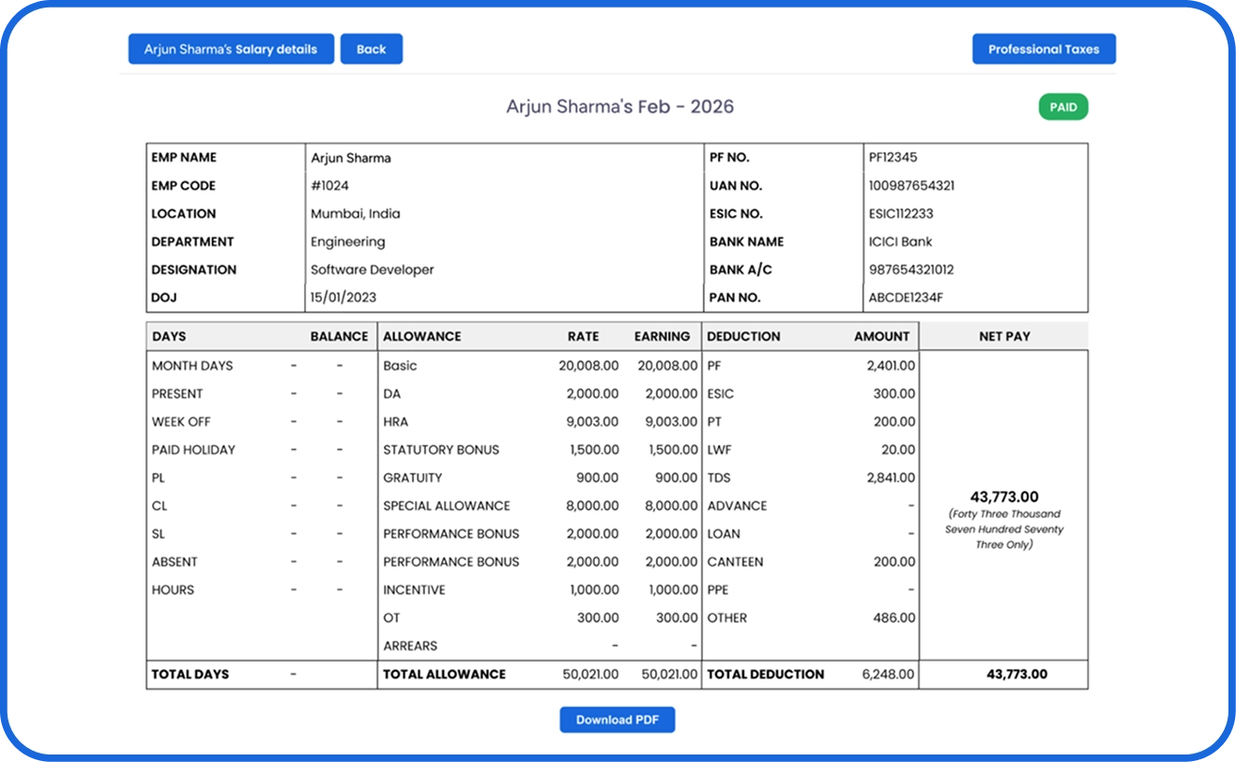Click the payslip title Arjun Sharma's Feb - 2026

point(619,106)
